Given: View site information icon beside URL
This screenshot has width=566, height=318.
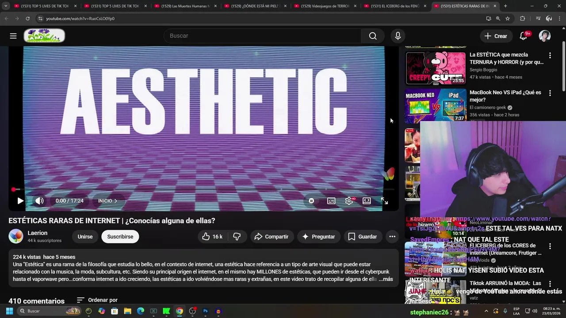Looking at the screenshot, I should 40,19.
